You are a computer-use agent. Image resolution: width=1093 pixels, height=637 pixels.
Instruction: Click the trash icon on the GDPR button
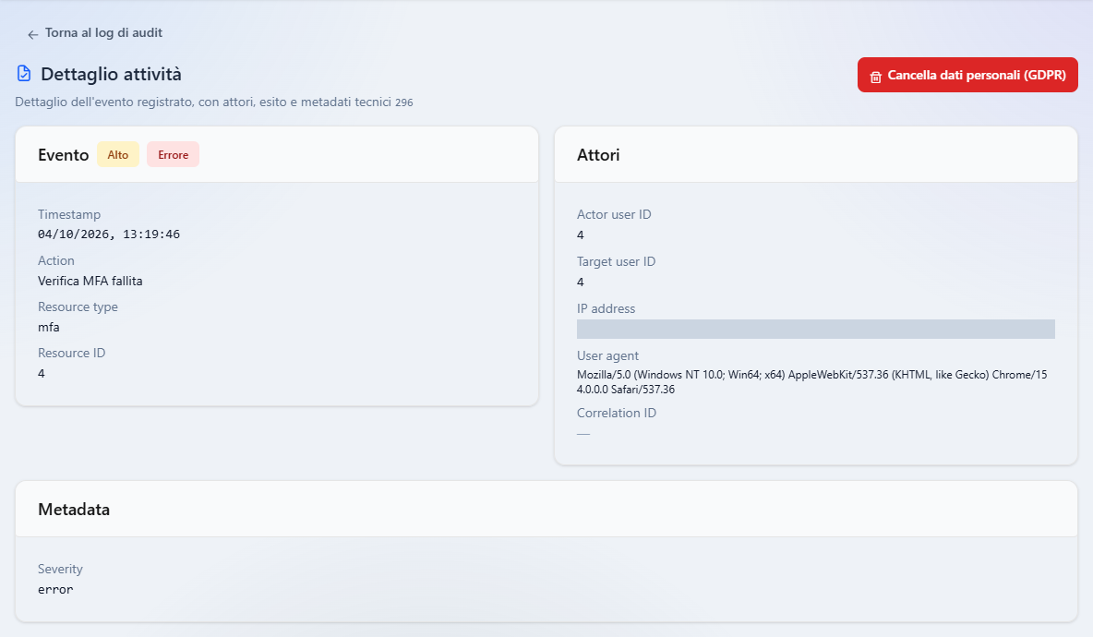pyautogui.click(x=875, y=76)
